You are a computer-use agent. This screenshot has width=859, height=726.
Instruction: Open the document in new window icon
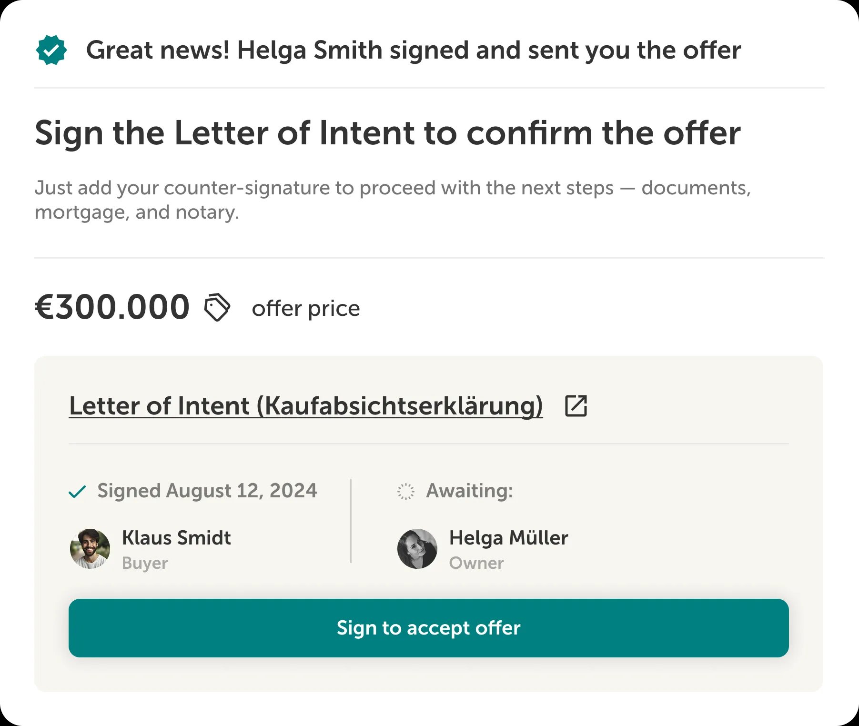(576, 406)
